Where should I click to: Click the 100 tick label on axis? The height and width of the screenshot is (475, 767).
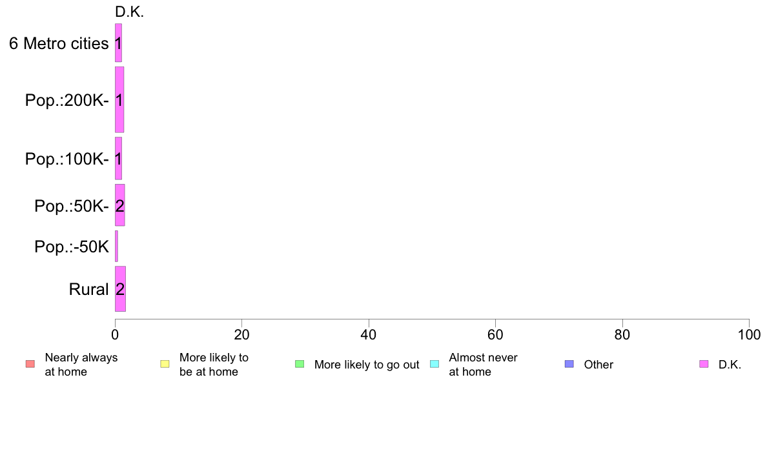coord(749,334)
